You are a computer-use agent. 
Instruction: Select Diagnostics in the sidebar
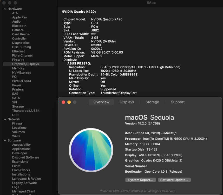(x=21, y=43)
